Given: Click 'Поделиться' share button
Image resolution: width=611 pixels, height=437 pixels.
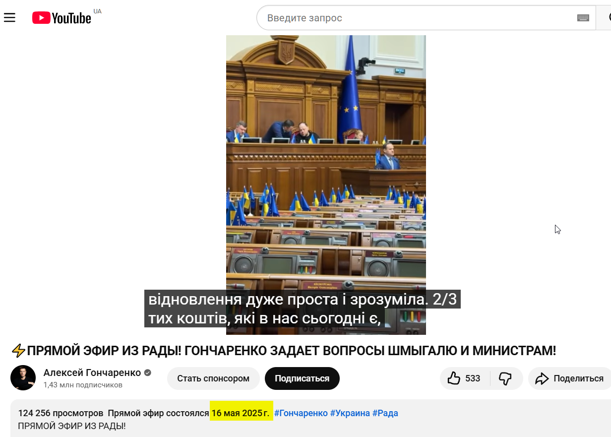Looking at the screenshot, I should 570,378.
